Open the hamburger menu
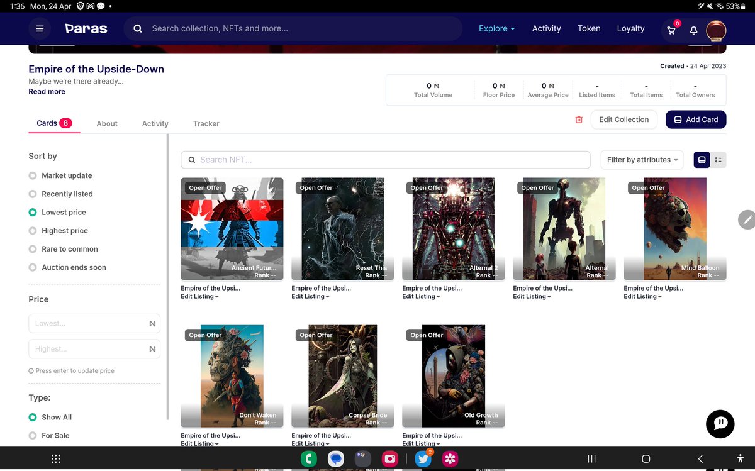The image size is (755, 471). pyautogui.click(x=40, y=29)
